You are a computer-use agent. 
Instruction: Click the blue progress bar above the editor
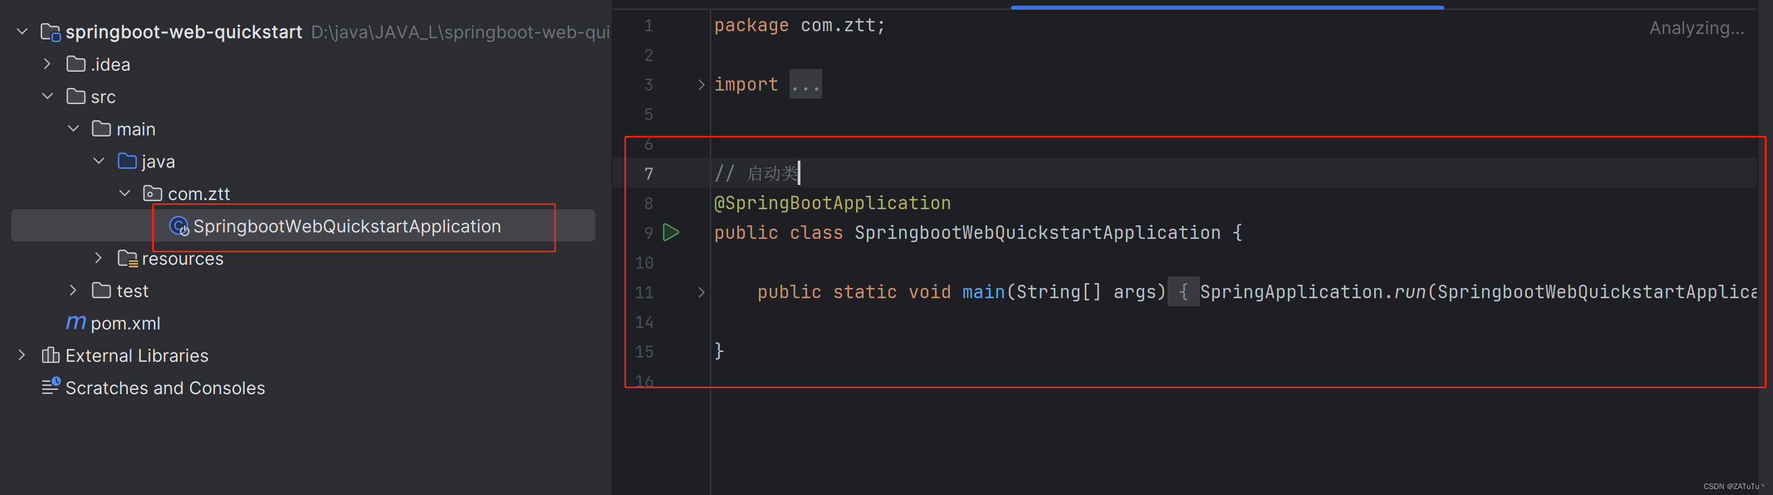click(1227, 7)
